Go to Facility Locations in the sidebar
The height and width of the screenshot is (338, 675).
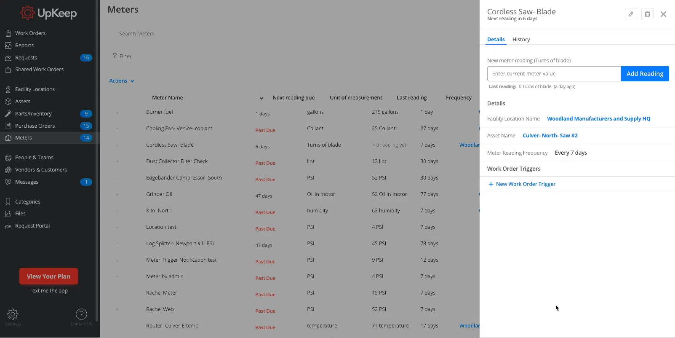tap(35, 89)
